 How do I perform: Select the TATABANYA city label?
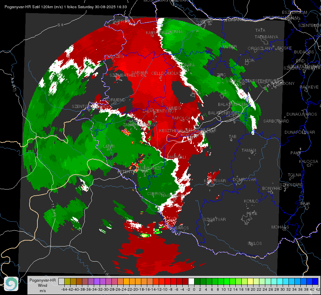pos(266,37)
